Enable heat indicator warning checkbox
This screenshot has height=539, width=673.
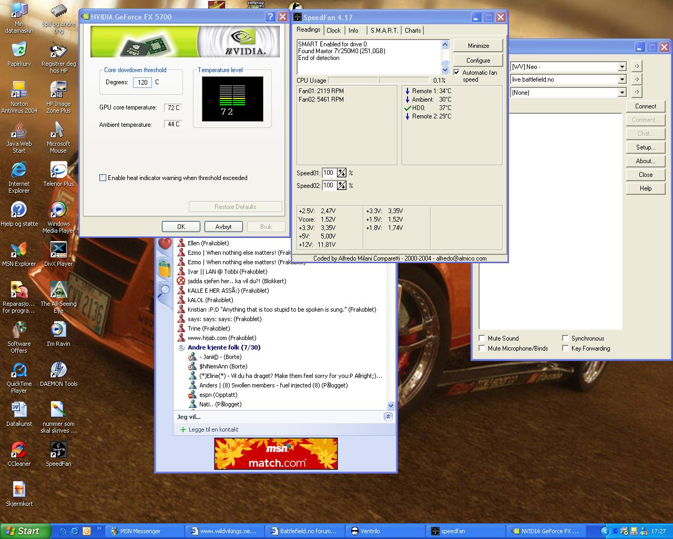103,178
